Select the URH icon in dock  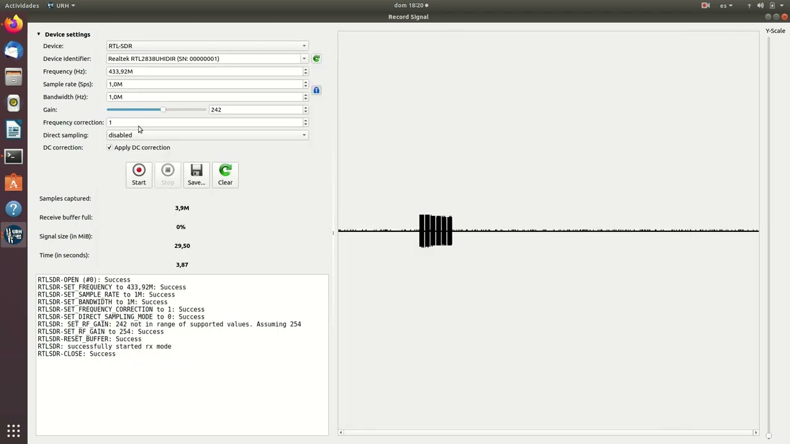pyautogui.click(x=14, y=235)
